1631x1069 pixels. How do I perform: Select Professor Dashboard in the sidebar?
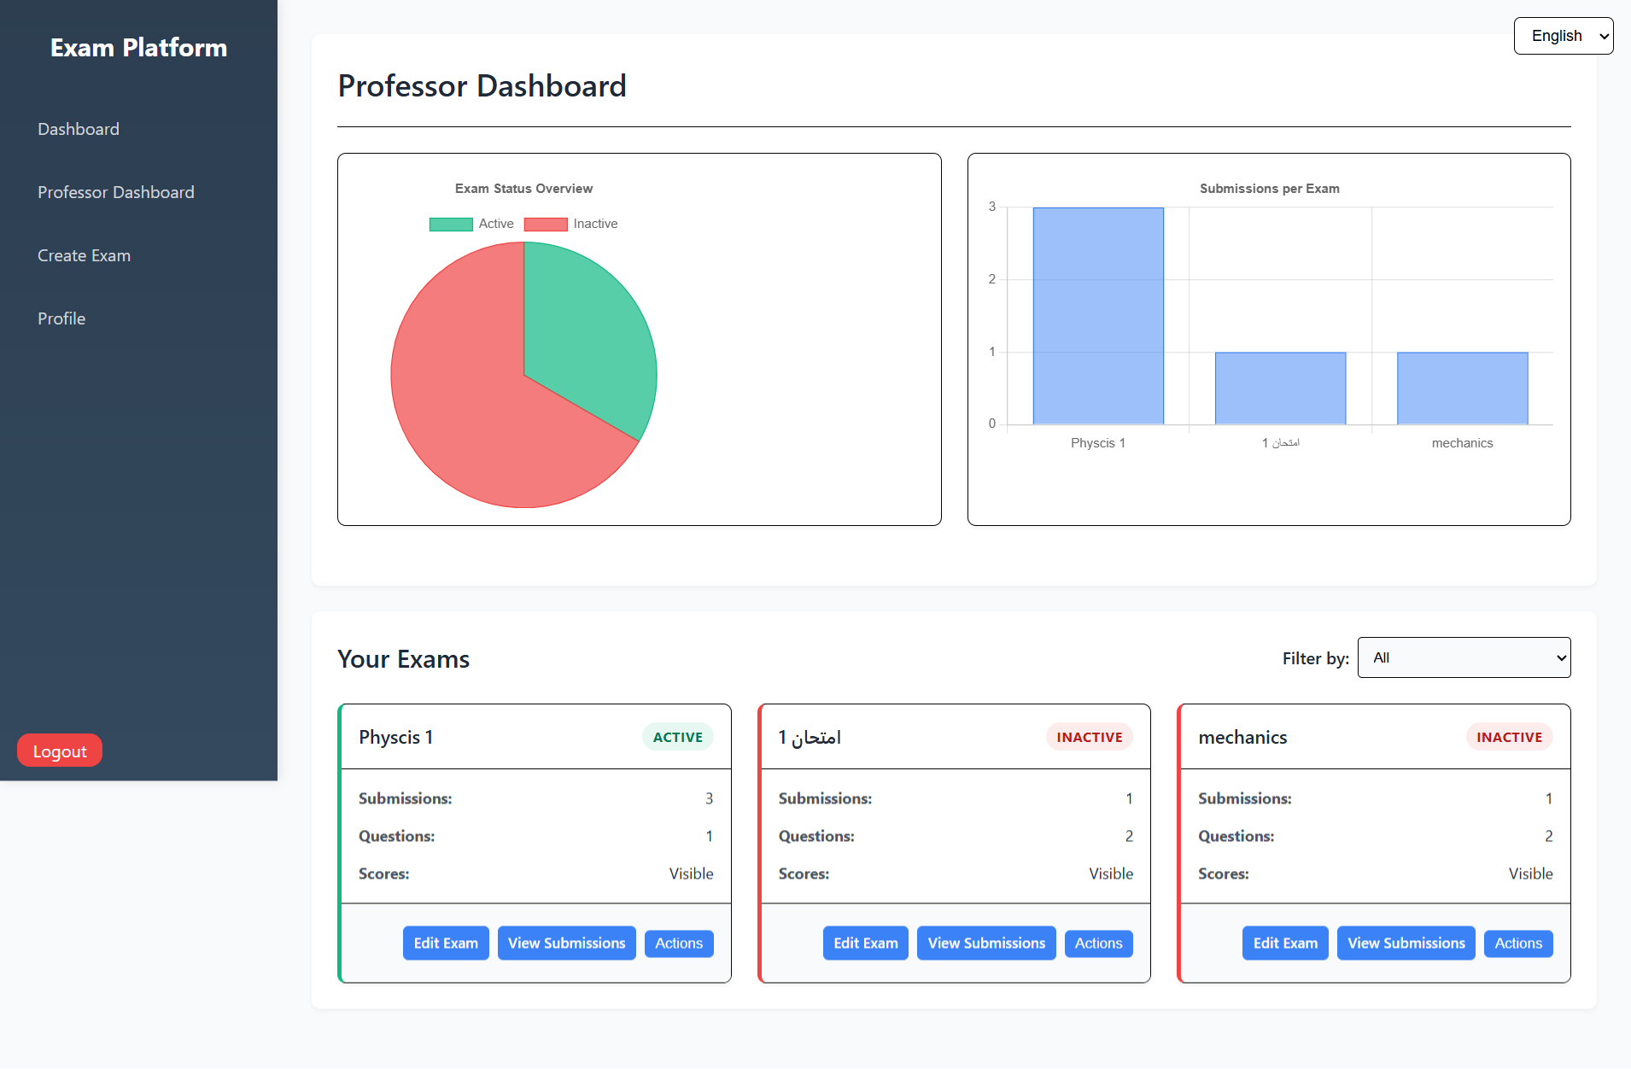[116, 191]
